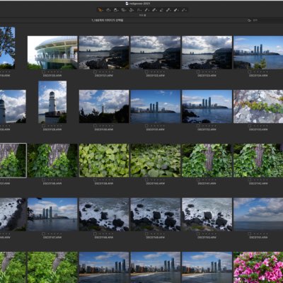Image resolution: width=283 pixels, height=283 pixels.
Task: Click the file name under the open sea photo
Action: coord(258,238)
